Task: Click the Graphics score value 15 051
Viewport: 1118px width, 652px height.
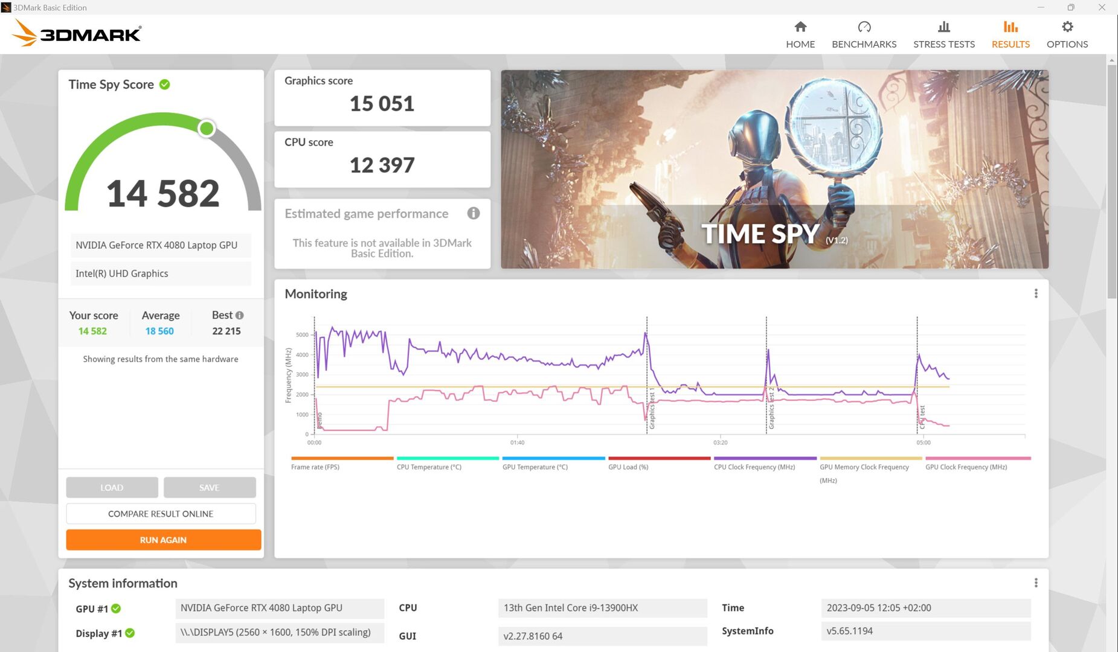Action: (x=382, y=104)
